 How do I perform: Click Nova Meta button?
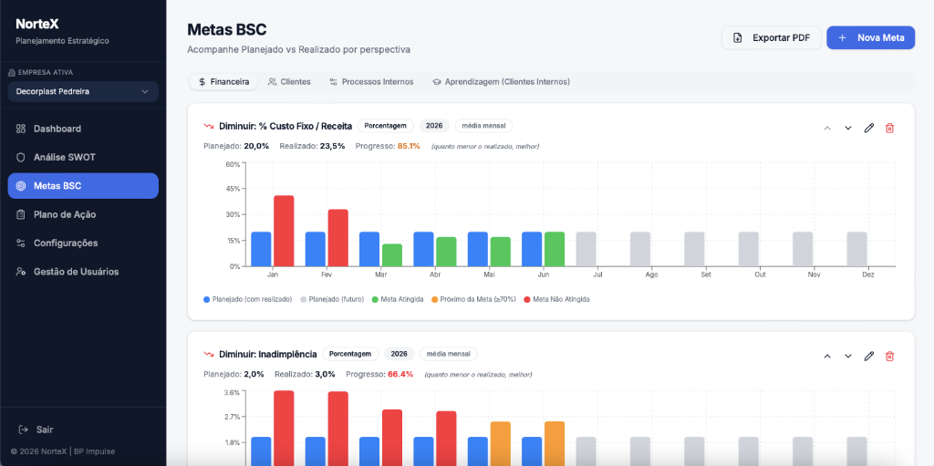click(x=871, y=37)
